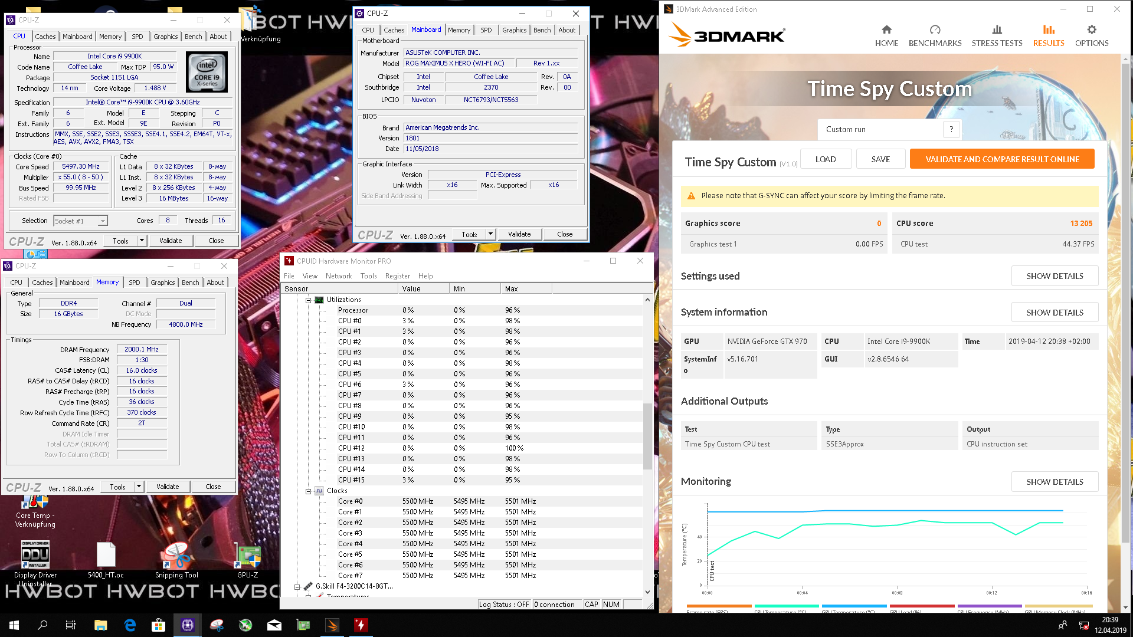Show details for Monitoring
The width and height of the screenshot is (1133, 637).
[1055, 482]
